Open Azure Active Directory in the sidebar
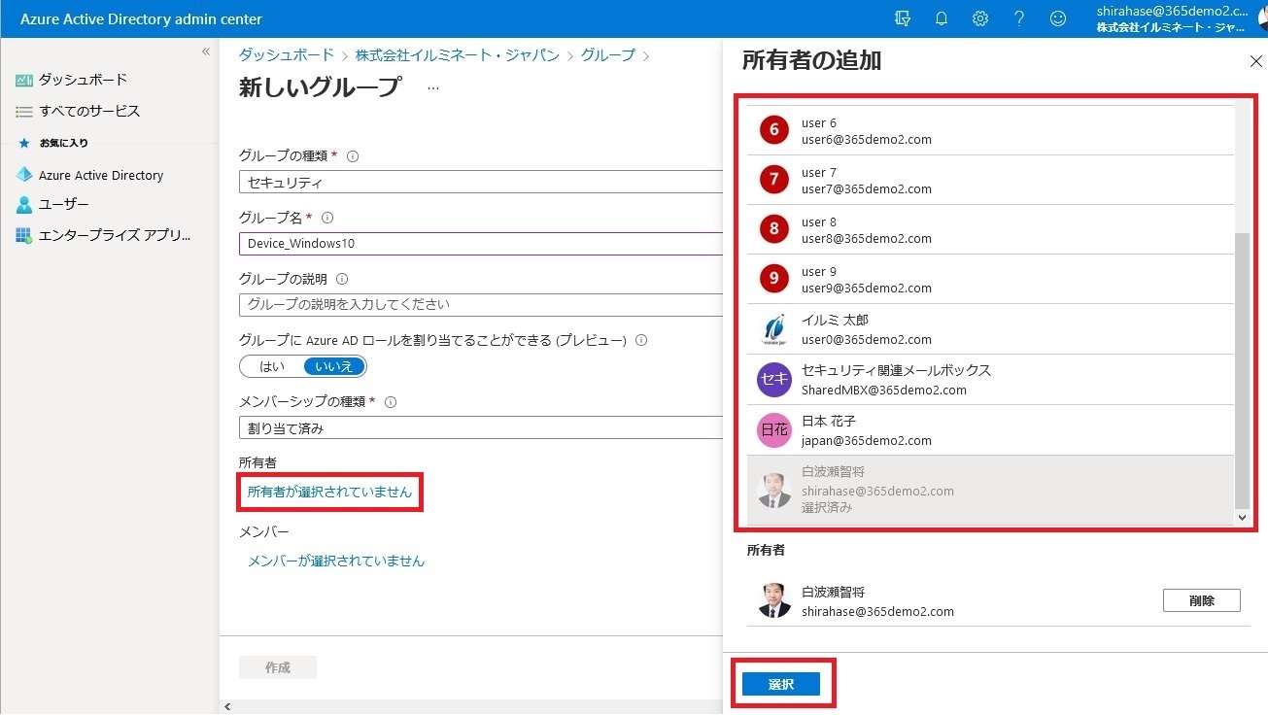 point(101,175)
